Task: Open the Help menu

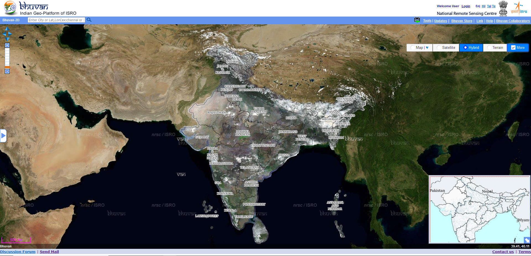Action: coord(490,21)
